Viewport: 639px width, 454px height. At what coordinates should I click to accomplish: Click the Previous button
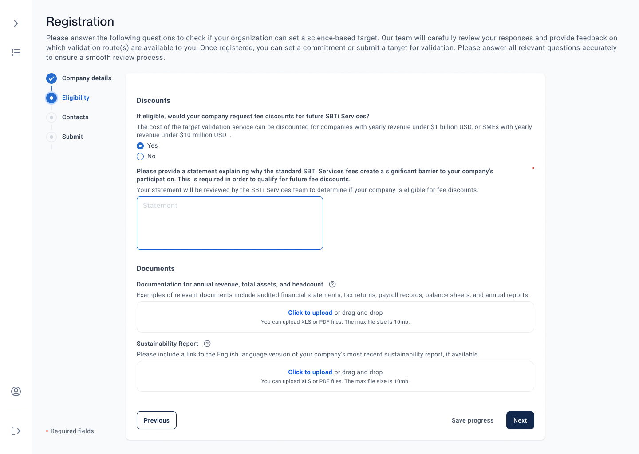[157, 420]
